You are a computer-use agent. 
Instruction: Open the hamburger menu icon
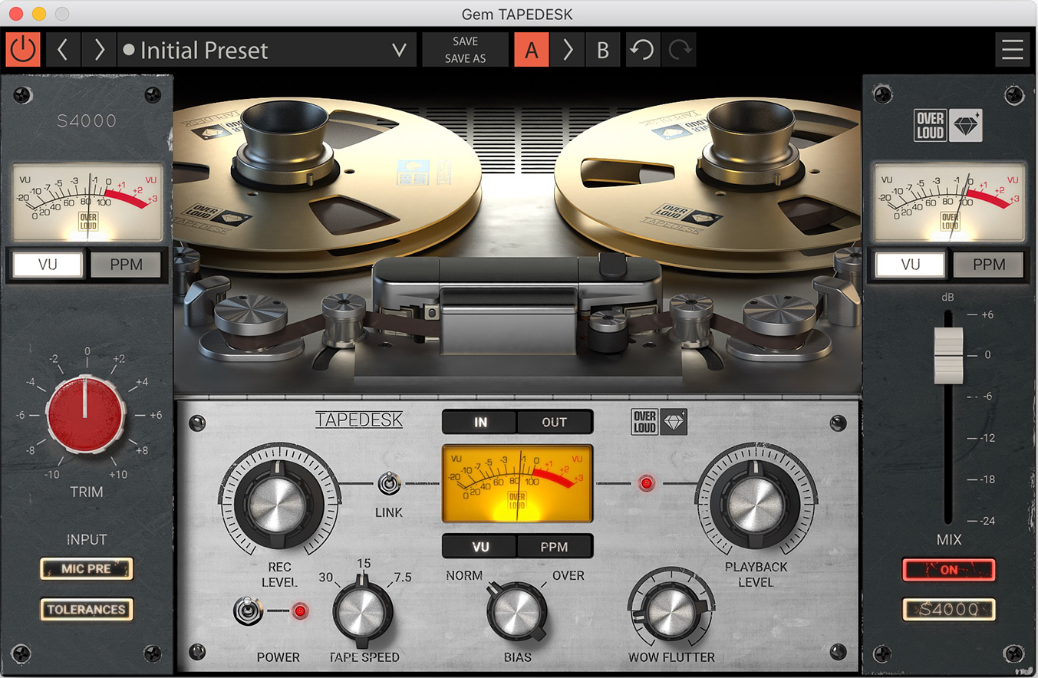pyautogui.click(x=1013, y=50)
